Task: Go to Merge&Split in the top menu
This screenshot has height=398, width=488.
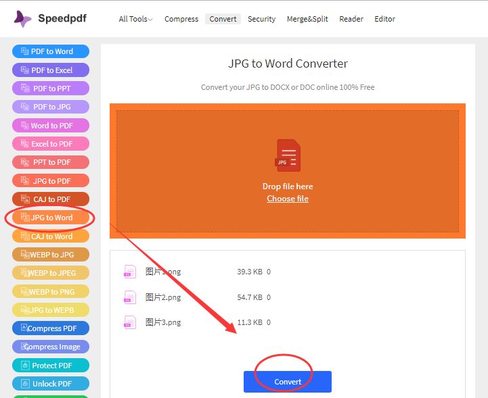Action: pos(307,19)
